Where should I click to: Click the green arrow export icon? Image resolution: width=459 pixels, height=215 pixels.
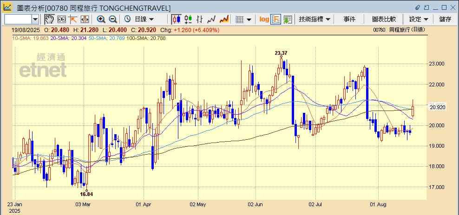coord(288,20)
